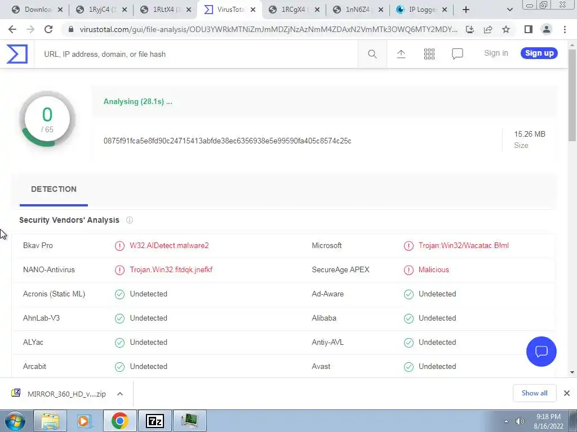Click the NANO-Antivirus alert icon
The image size is (577, 432).
click(x=119, y=270)
